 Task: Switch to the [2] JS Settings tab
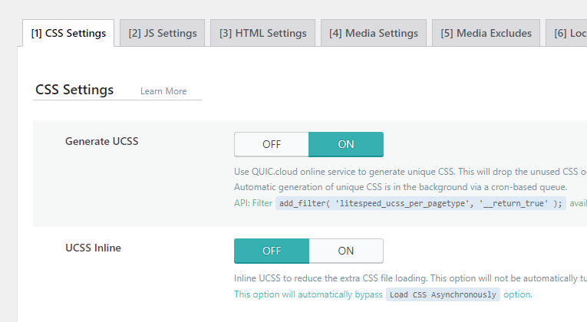163,33
